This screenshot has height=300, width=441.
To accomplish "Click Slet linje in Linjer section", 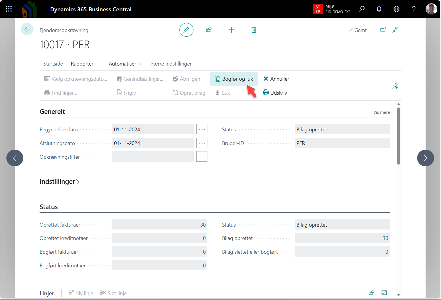I will click(113, 293).
